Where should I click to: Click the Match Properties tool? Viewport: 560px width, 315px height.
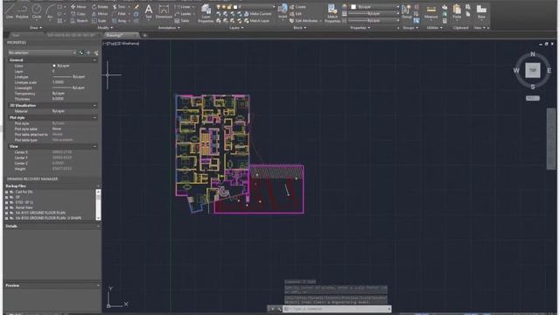tap(332, 13)
